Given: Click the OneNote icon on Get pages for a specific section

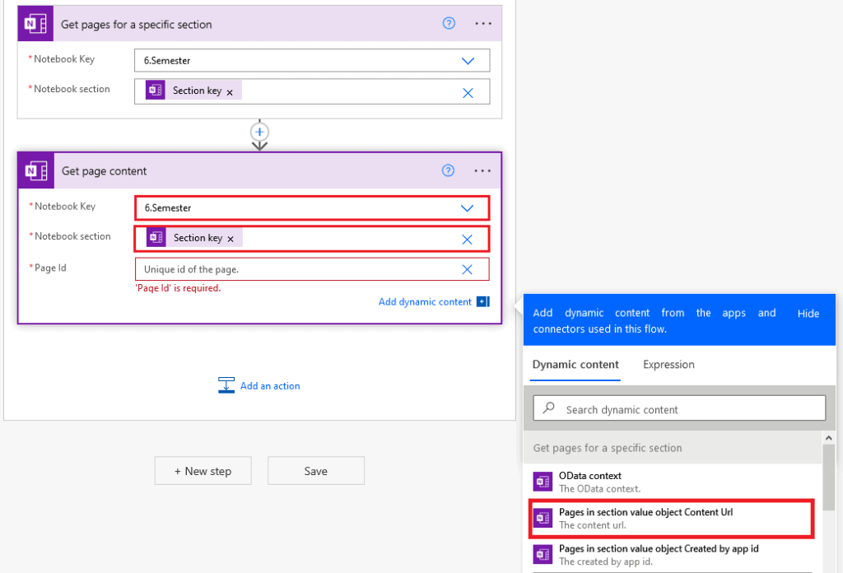Looking at the screenshot, I should [35, 23].
